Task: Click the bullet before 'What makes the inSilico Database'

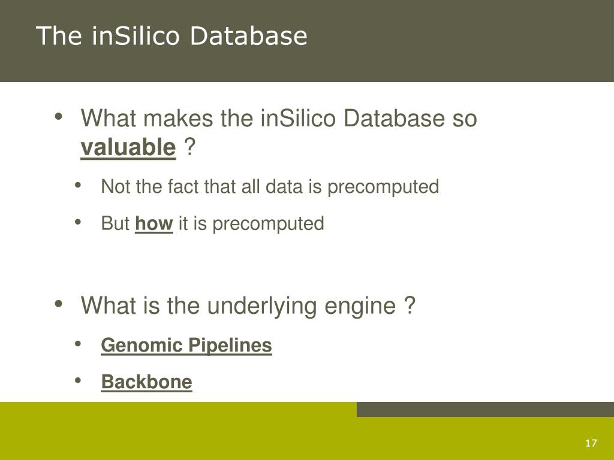Action: [x=59, y=117]
